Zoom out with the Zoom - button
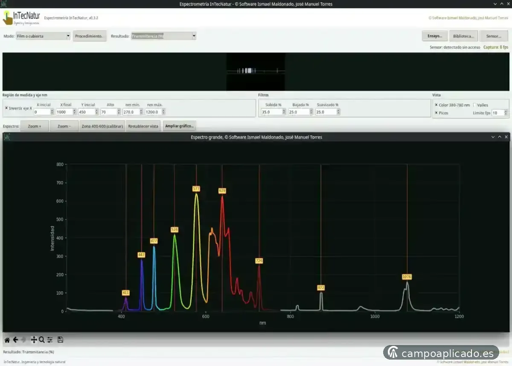The width and height of the screenshot is (512, 366). click(x=64, y=126)
